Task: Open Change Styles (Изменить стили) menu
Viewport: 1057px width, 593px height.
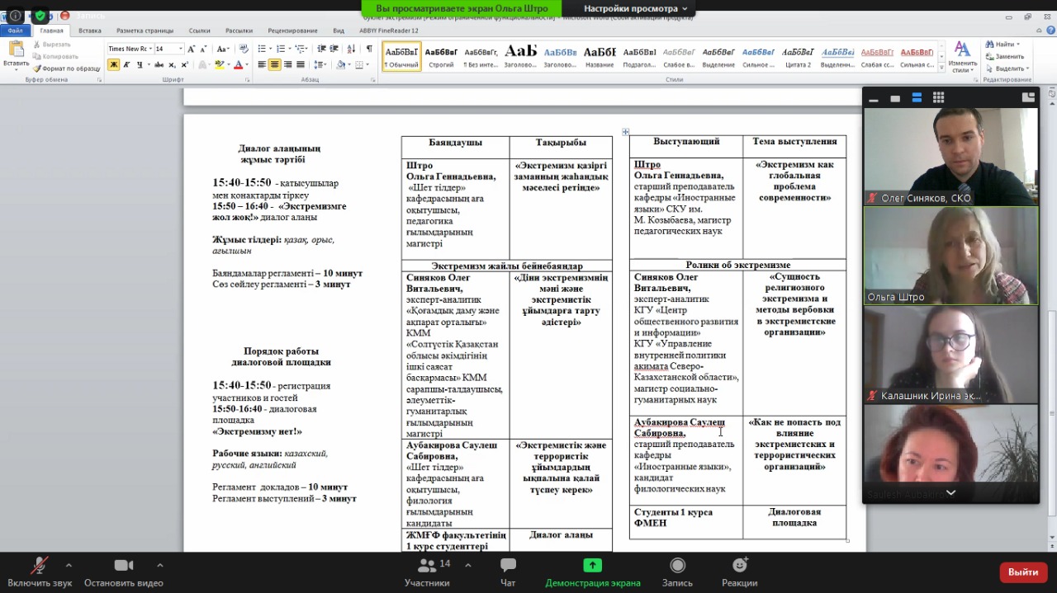Action: tap(962, 56)
